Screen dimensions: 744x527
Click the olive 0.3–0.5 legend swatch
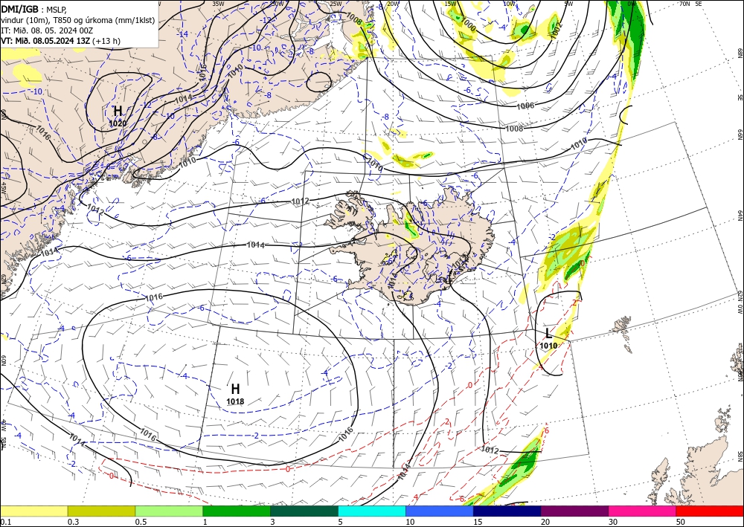point(101,511)
